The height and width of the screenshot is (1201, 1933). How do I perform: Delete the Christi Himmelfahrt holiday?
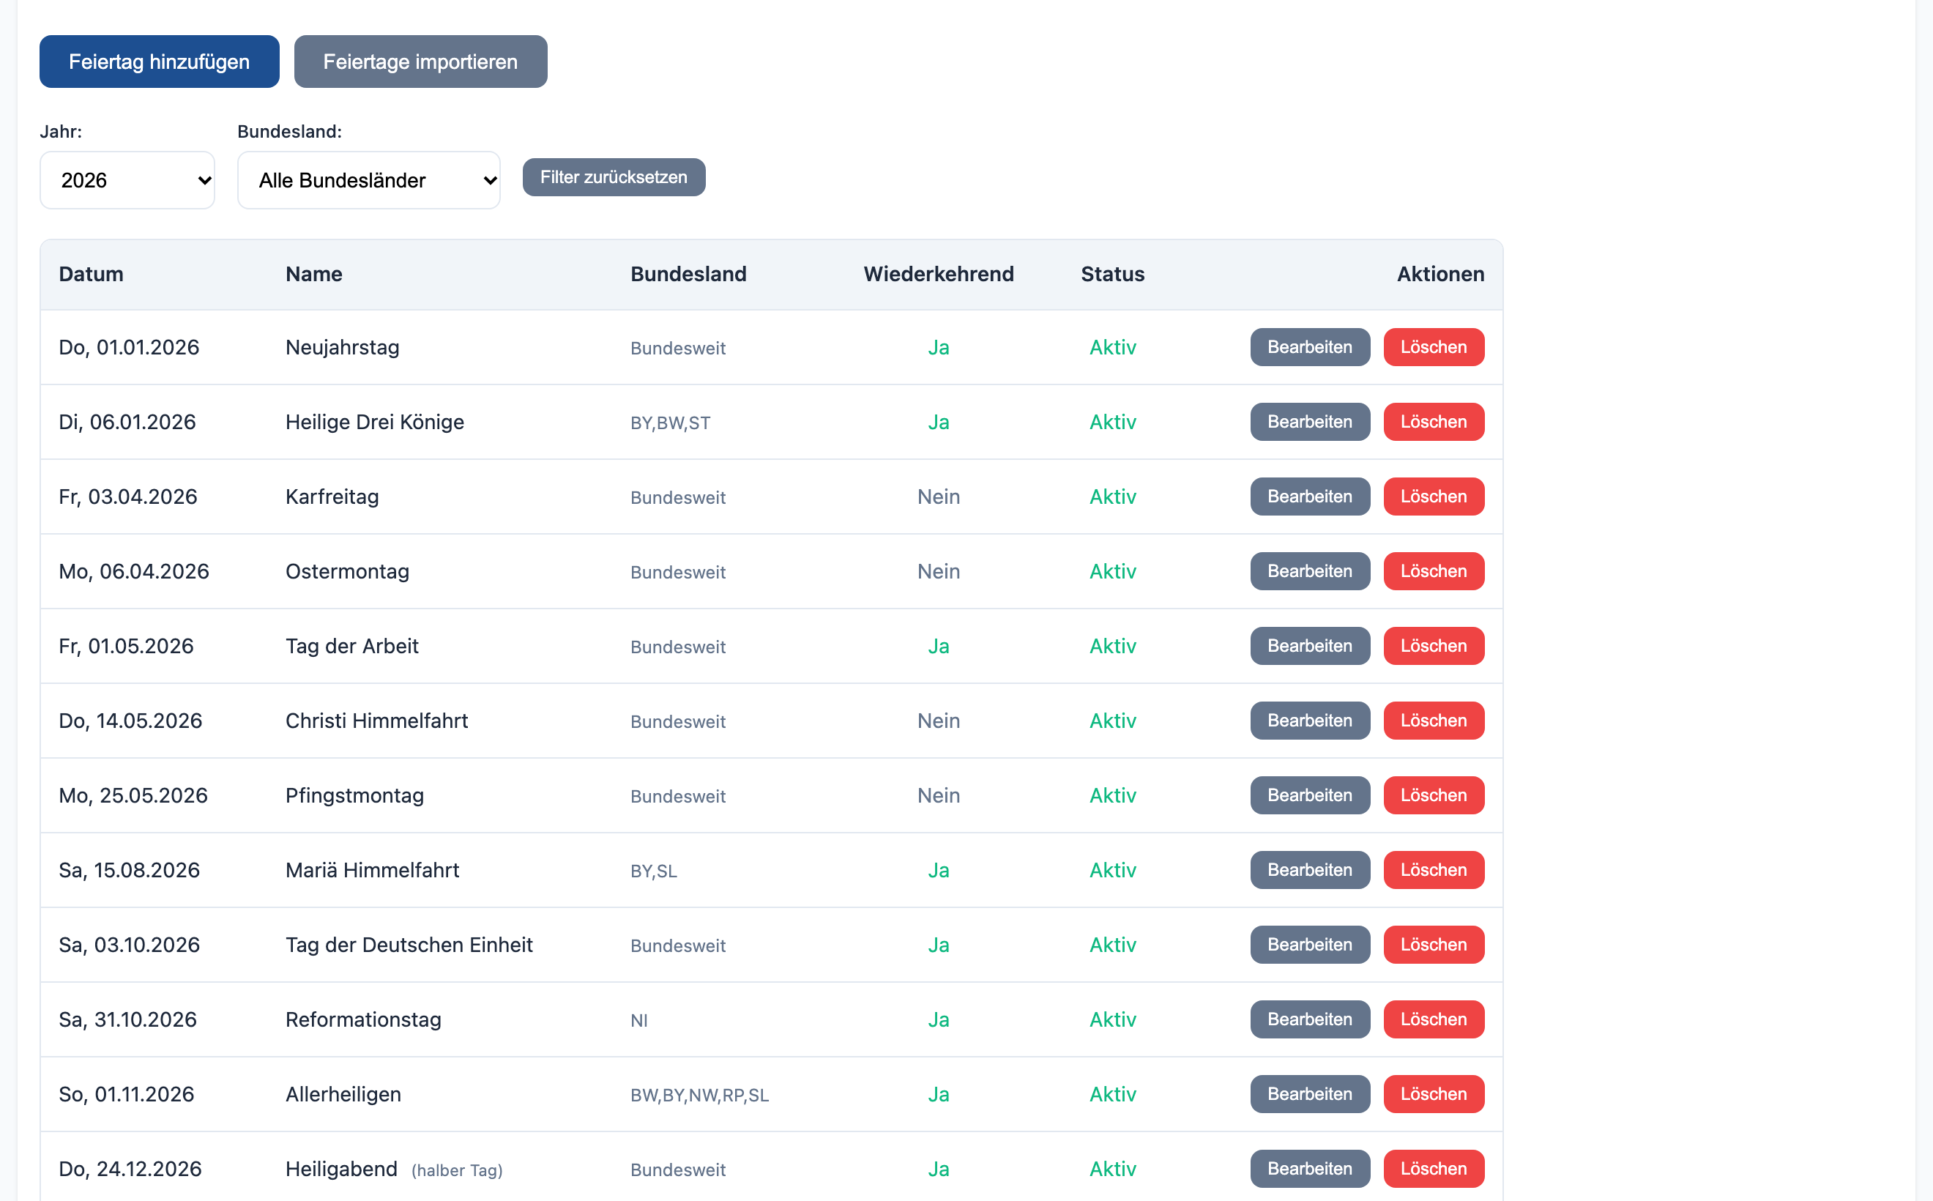(x=1434, y=721)
